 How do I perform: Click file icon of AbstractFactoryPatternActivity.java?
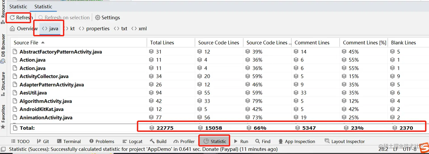pyautogui.click(x=15, y=52)
